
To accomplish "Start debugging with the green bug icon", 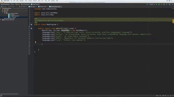I will [x=159, y=4].
